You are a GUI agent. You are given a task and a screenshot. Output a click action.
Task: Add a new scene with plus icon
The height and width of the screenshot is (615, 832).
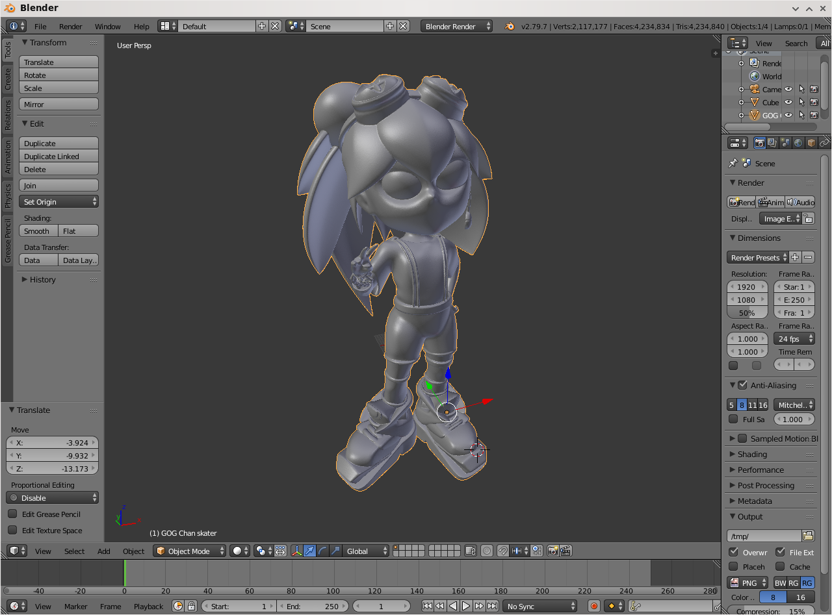[x=390, y=26]
